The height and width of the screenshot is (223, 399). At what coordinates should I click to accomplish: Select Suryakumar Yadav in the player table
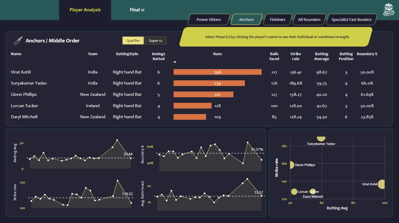(x=29, y=83)
